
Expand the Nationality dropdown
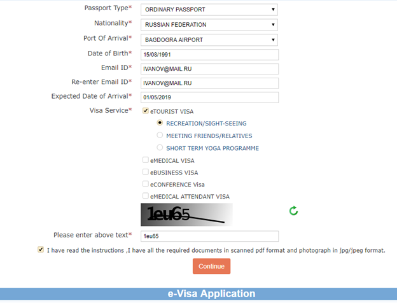pyautogui.click(x=210, y=25)
